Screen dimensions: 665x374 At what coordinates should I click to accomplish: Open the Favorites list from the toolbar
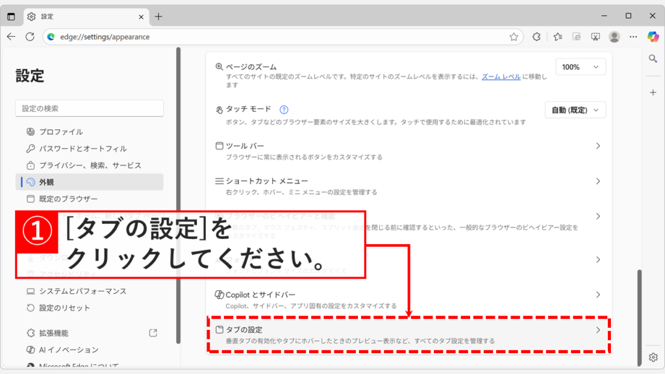[x=557, y=37]
